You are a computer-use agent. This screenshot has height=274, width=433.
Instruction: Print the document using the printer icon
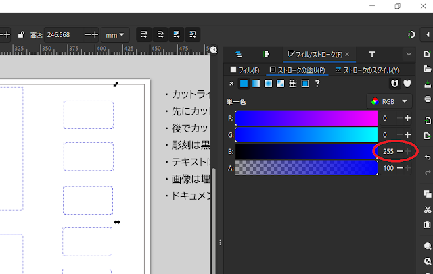pyautogui.click(x=428, y=99)
